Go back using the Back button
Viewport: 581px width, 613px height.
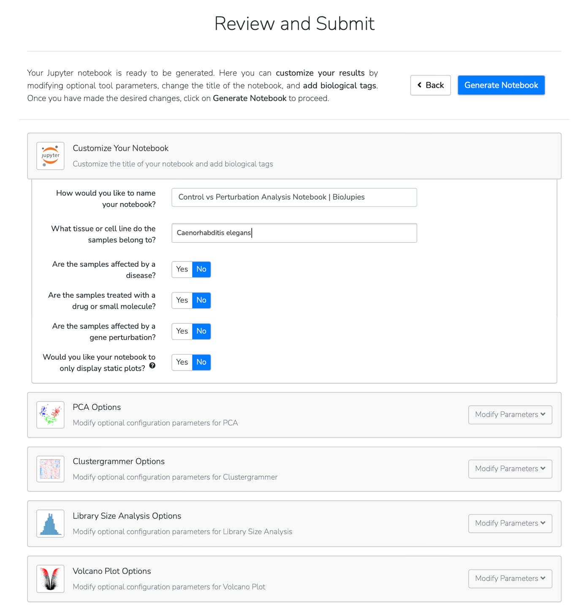coord(430,85)
